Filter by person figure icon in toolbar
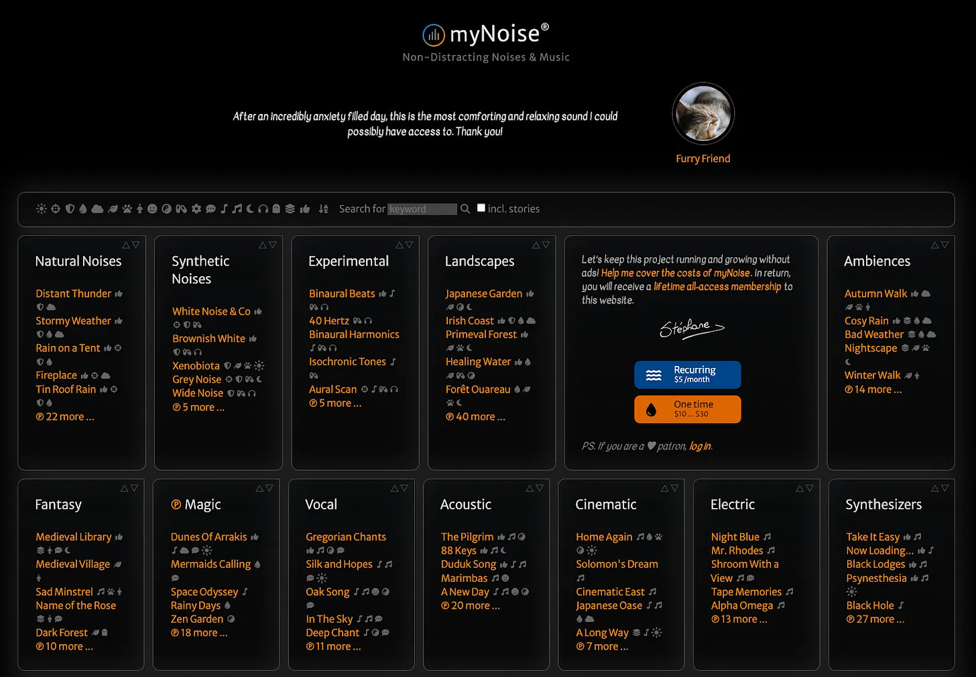The image size is (976, 677). (x=140, y=208)
